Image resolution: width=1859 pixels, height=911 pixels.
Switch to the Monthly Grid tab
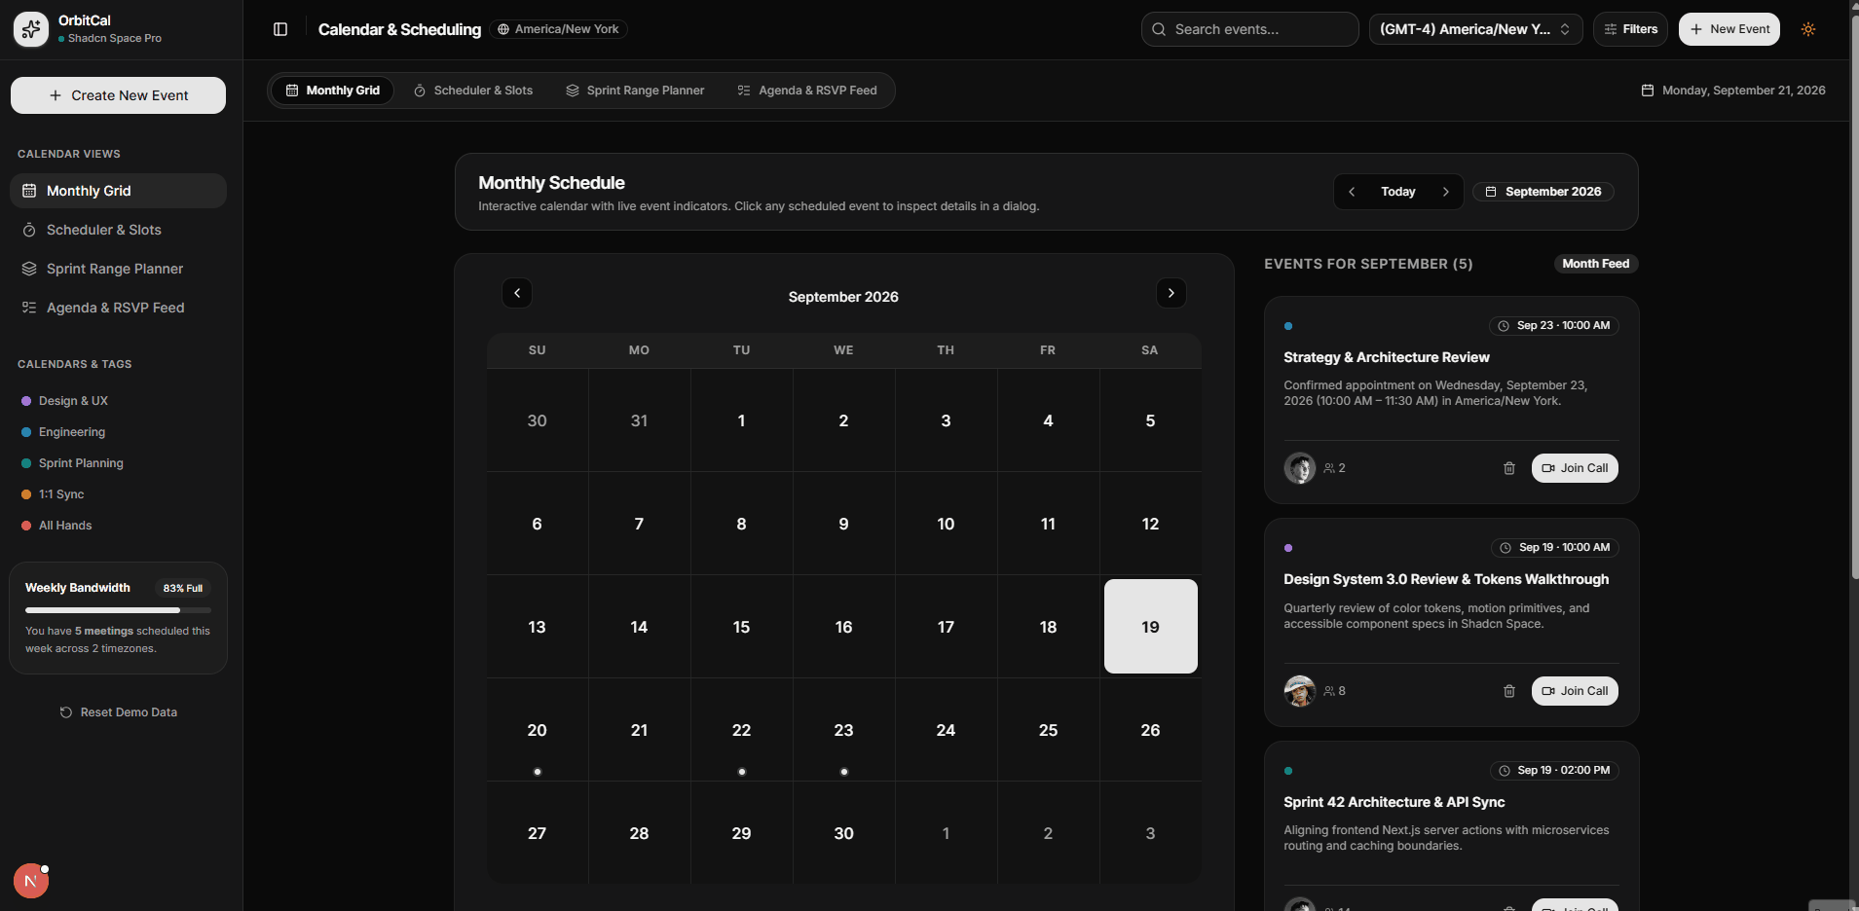tap(333, 91)
